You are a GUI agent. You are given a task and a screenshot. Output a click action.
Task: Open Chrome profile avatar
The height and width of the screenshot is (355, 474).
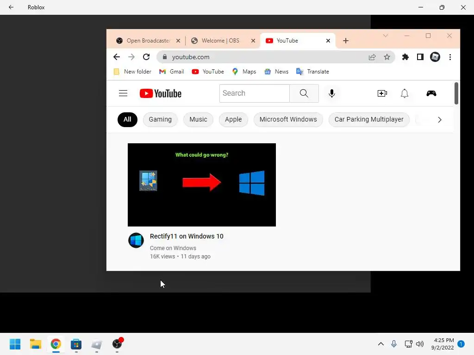[435, 57]
